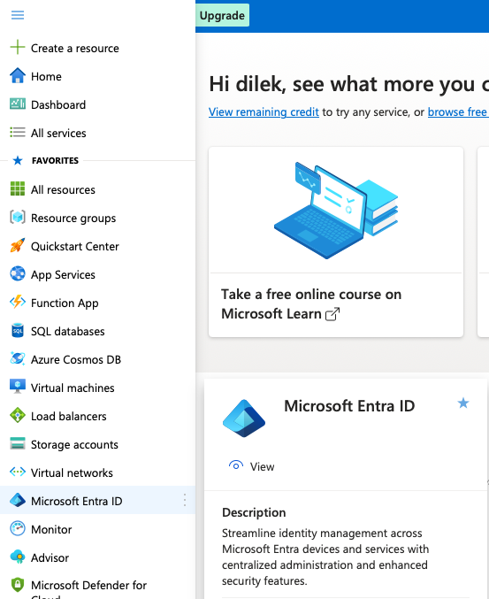This screenshot has width=489, height=599.
Task: Click the Function App lightning icon
Action: [x=18, y=303]
